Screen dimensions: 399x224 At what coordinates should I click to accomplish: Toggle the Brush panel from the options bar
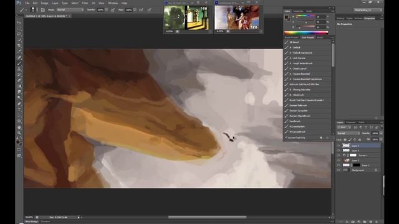click(43, 10)
